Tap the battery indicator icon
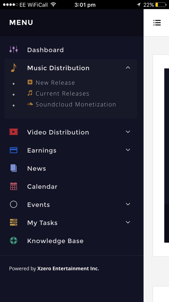The height and width of the screenshot is (302, 169). pos(160,5)
